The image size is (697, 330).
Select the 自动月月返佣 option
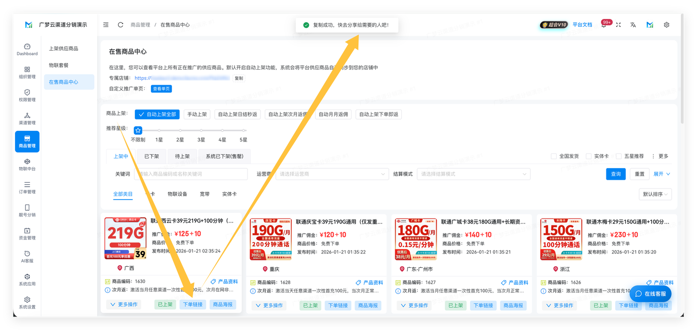pyautogui.click(x=334, y=114)
